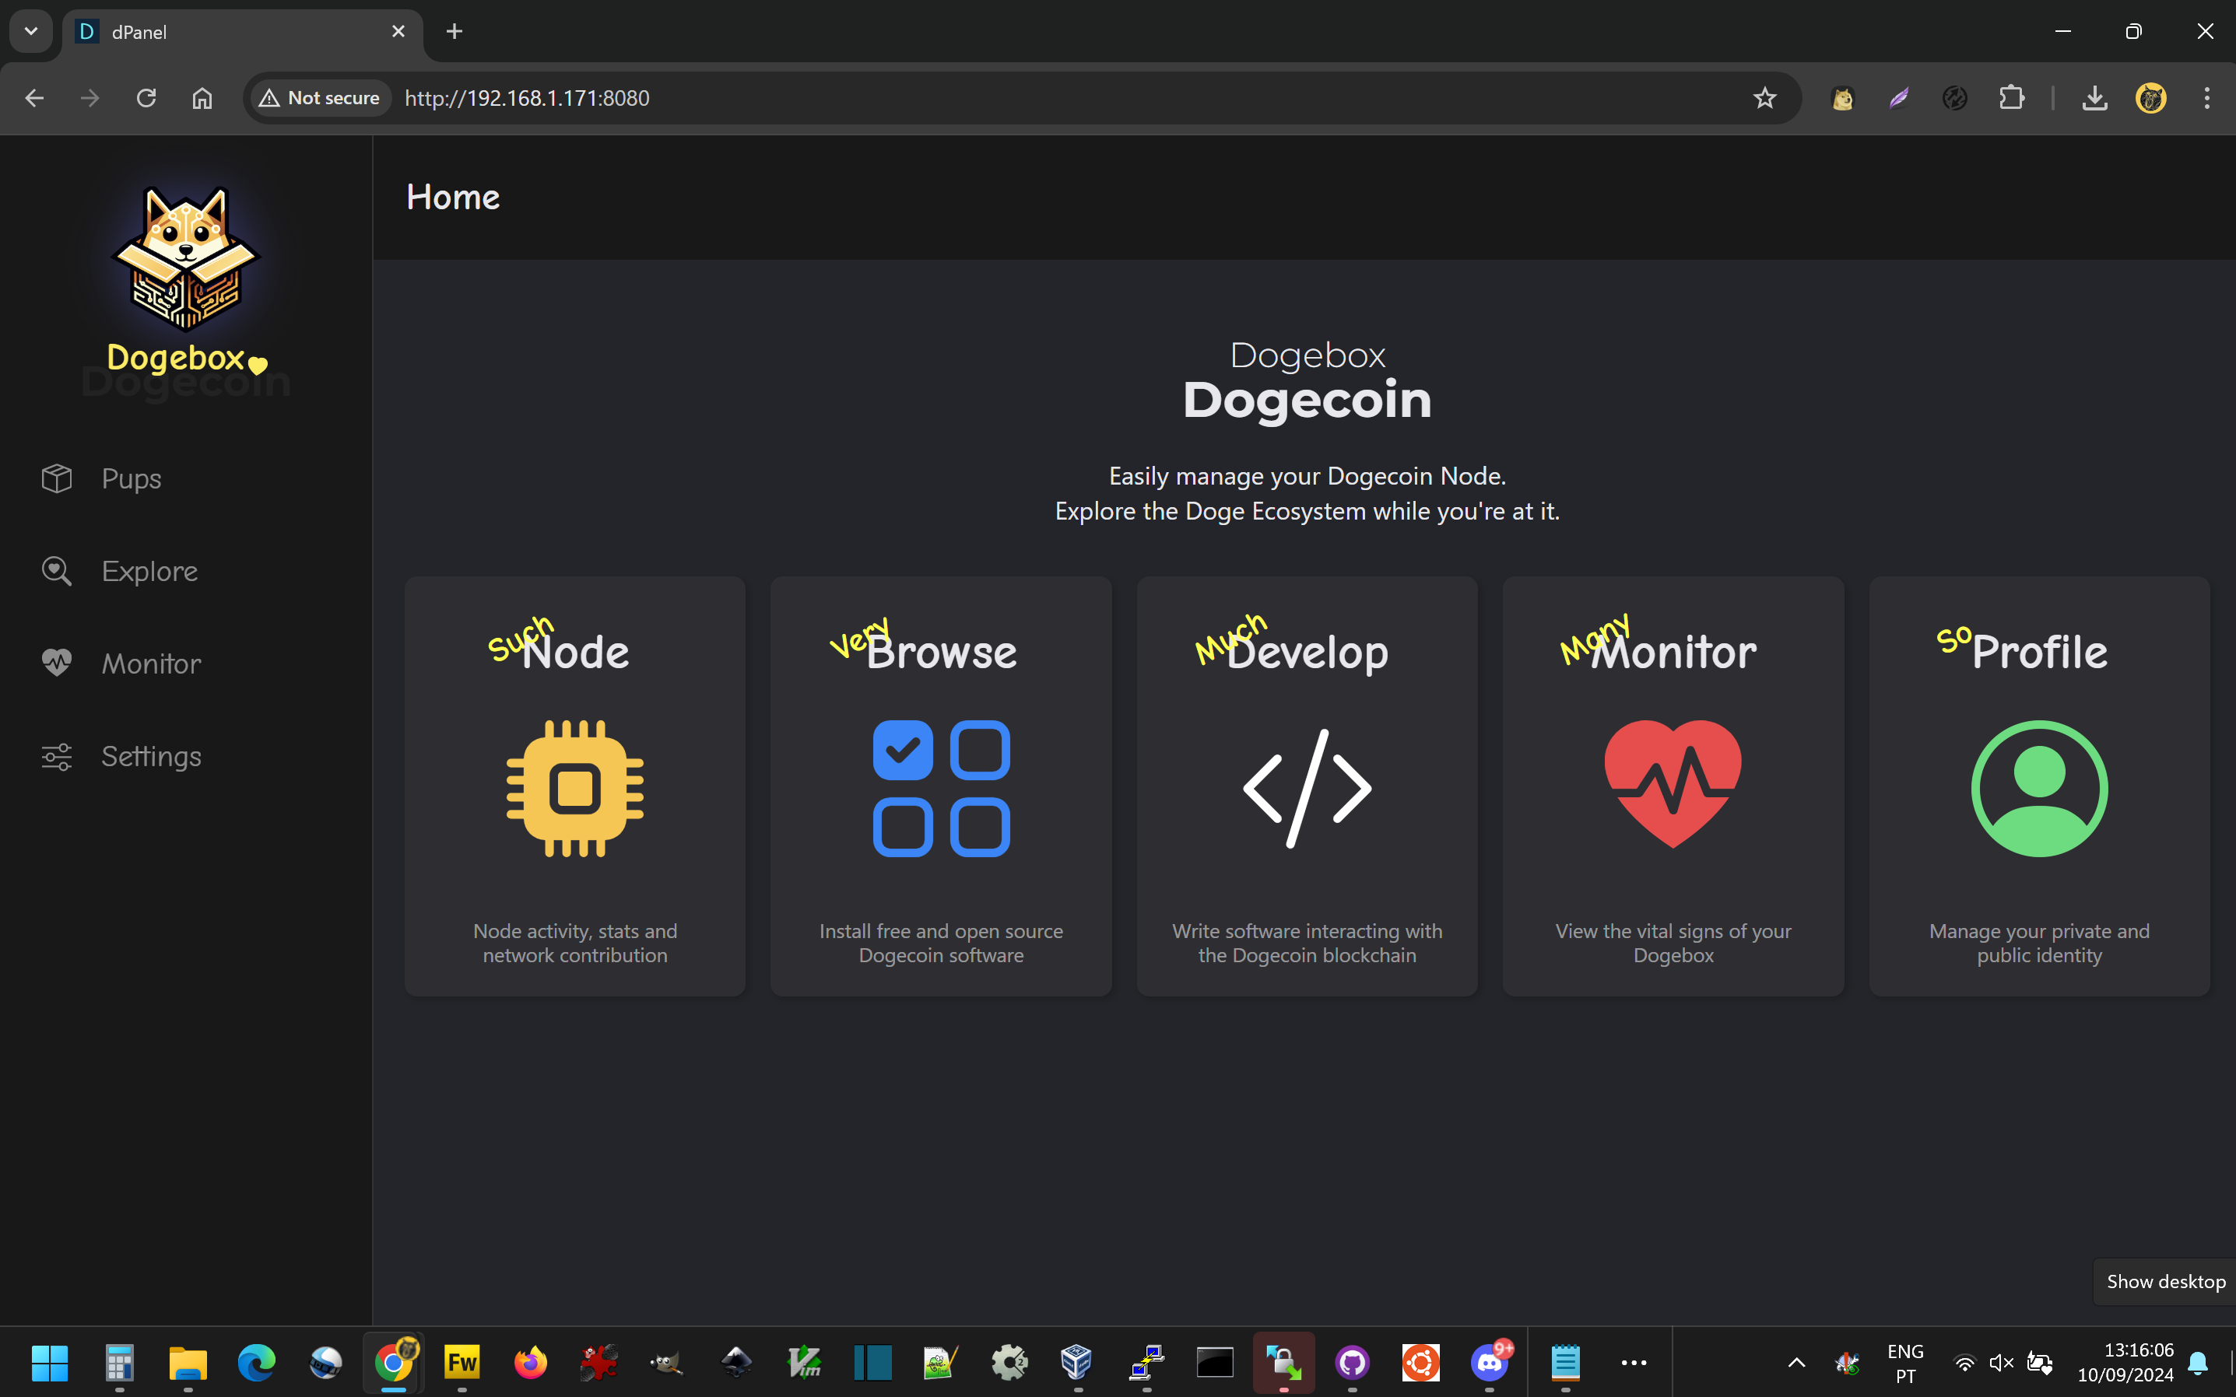Click the sidebar Monitor heartbeat icon

pos(56,663)
